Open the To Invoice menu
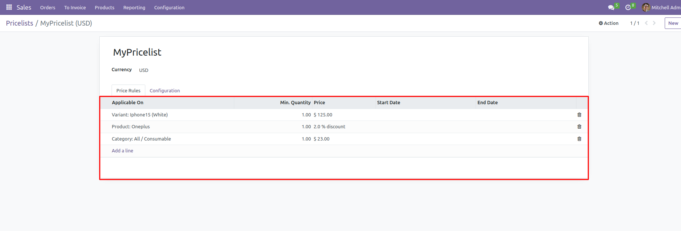 (x=75, y=7)
